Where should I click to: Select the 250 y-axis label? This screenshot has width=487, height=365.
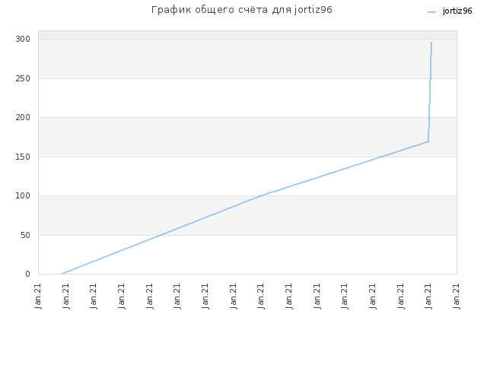[23, 78]
